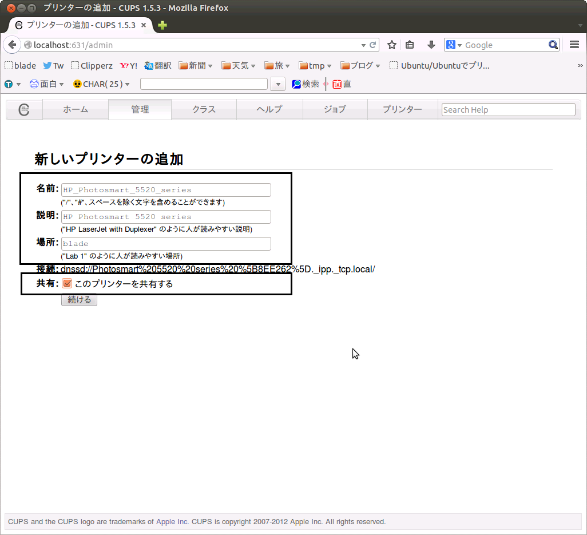Open the プリンター tab
The width and height of the screenshot is (587, 535).
pos(402,110)
